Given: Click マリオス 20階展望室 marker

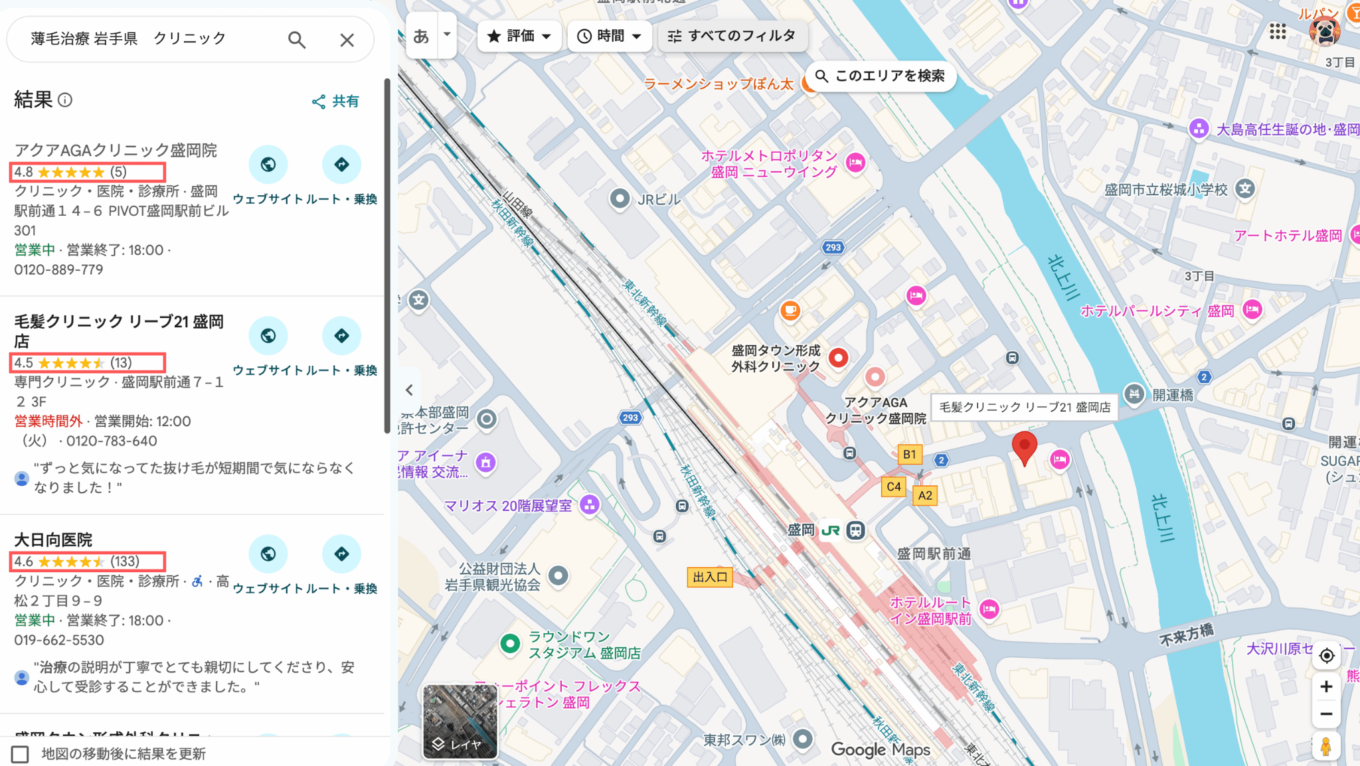Looking at the screenshot, I should 589,505.
